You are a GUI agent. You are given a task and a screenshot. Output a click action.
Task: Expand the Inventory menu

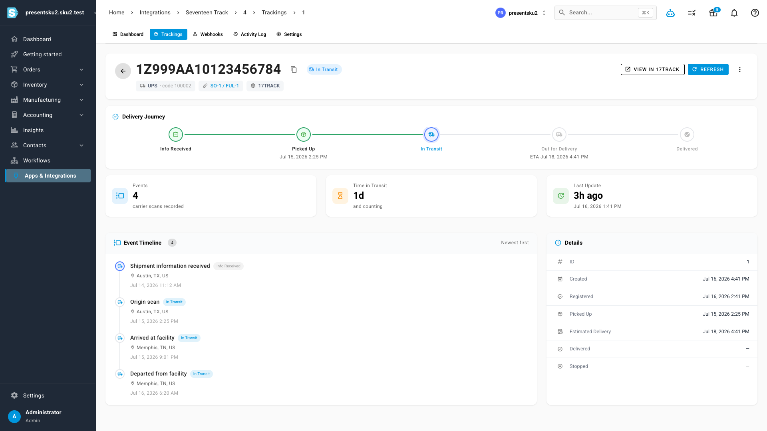81,85
